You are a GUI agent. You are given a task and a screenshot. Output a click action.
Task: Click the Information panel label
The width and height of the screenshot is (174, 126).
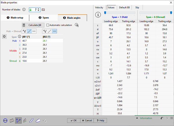click(146, 118)
